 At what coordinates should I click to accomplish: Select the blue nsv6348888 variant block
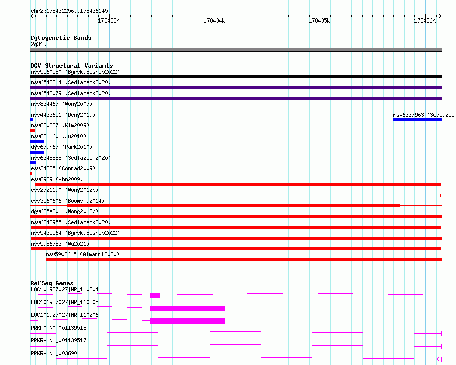pos(33,163)
